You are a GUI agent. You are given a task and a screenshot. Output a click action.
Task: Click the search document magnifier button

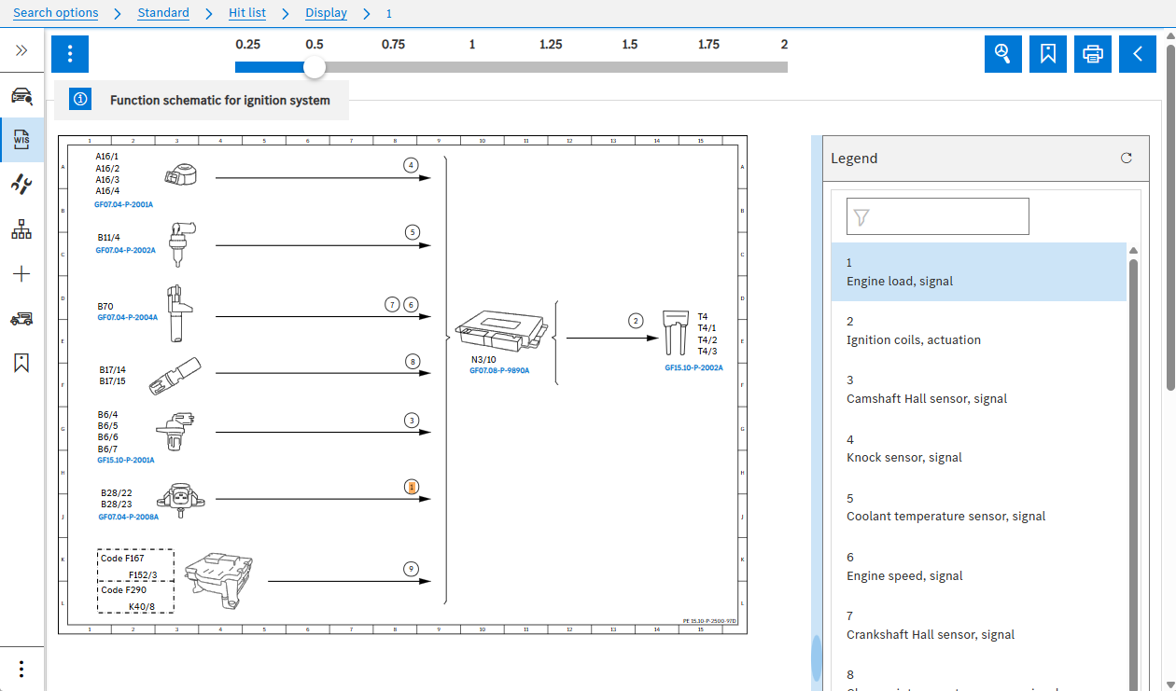[1003, 54]
